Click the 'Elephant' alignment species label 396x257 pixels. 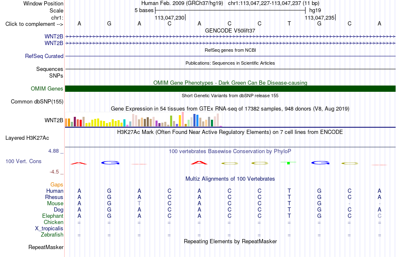click(x=53, y=216)
